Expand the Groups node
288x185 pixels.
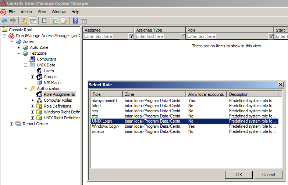(x=32, y=77)
